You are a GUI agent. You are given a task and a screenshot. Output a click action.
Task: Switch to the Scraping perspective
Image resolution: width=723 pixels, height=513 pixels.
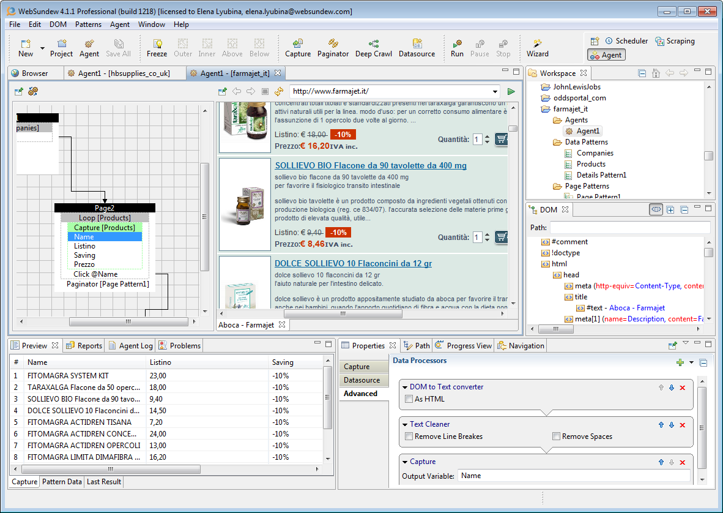click(675, 41)
